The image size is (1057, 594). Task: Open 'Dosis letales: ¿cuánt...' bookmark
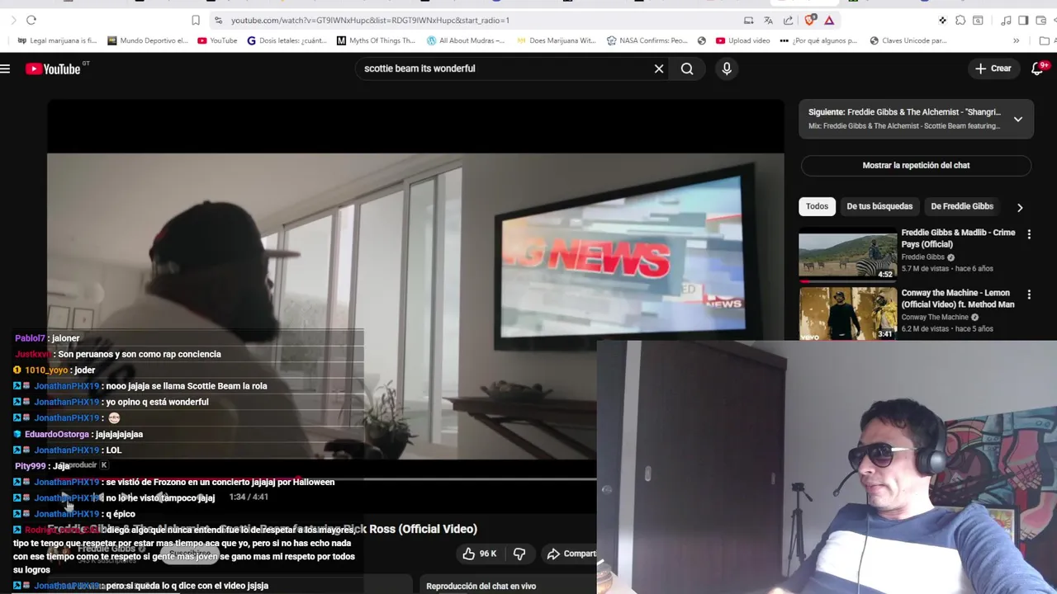click(287, 40)
